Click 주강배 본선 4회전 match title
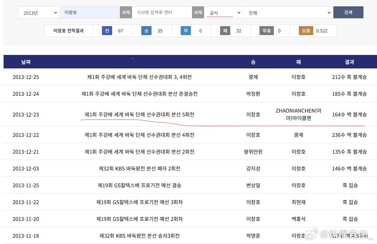The height and width of the screenshot is (244, 377). tap(139, 135)
